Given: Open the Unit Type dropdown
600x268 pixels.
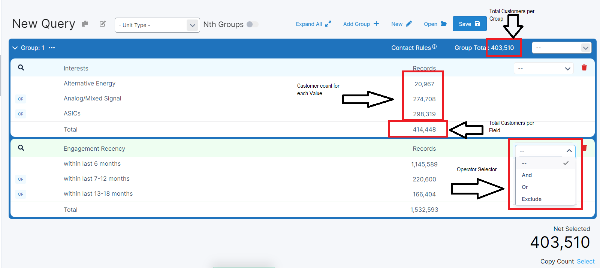Looking at the screenshot, I should (157, 25).
